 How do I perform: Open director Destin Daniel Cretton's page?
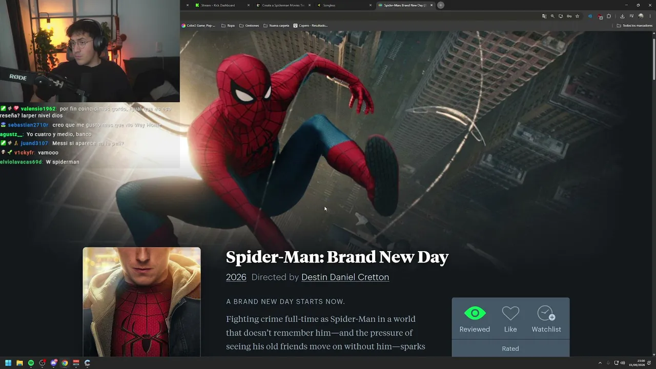345,277
